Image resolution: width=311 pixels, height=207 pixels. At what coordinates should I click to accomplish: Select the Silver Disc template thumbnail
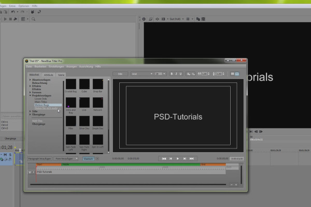click(84, 121)
